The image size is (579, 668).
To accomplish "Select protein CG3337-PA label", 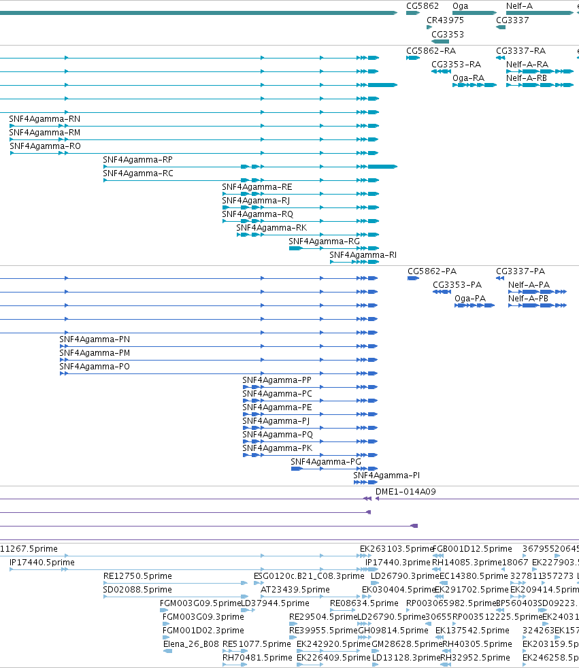I will (x=520, y=271).
